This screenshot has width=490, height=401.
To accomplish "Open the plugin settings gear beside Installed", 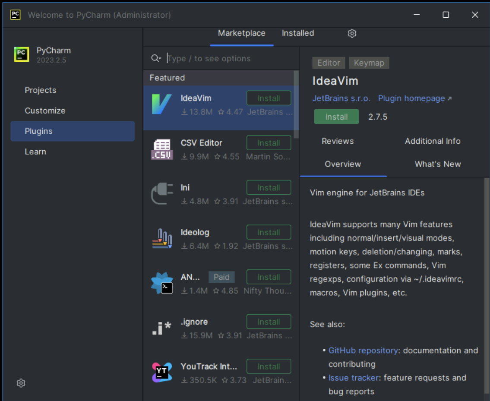I will [352, 33].
